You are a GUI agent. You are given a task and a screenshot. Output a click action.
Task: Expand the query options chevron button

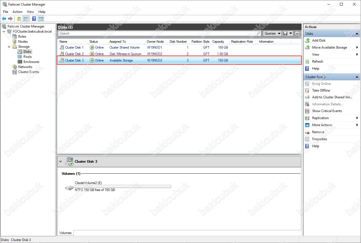tap(297, 33)
